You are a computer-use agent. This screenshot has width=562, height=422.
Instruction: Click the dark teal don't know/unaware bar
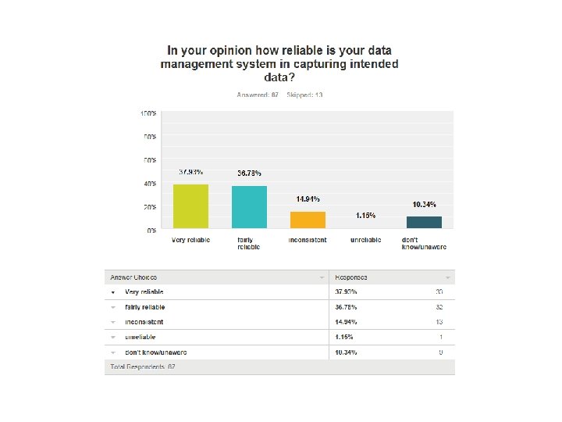click(x=424, y=222)
